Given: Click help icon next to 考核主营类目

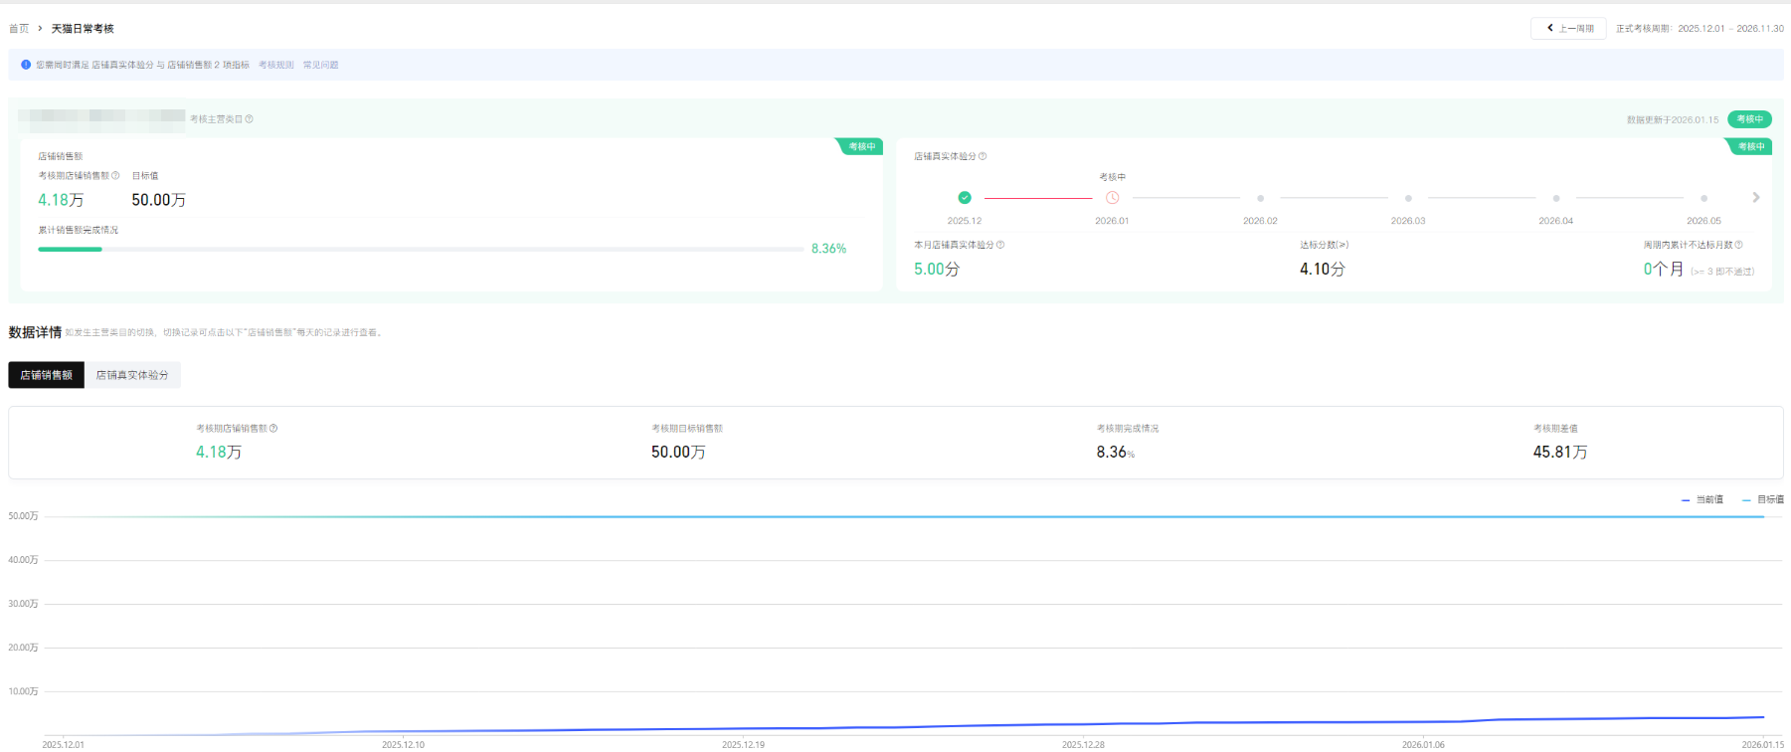Looking at the screenshot, I should tap(250, 119).
